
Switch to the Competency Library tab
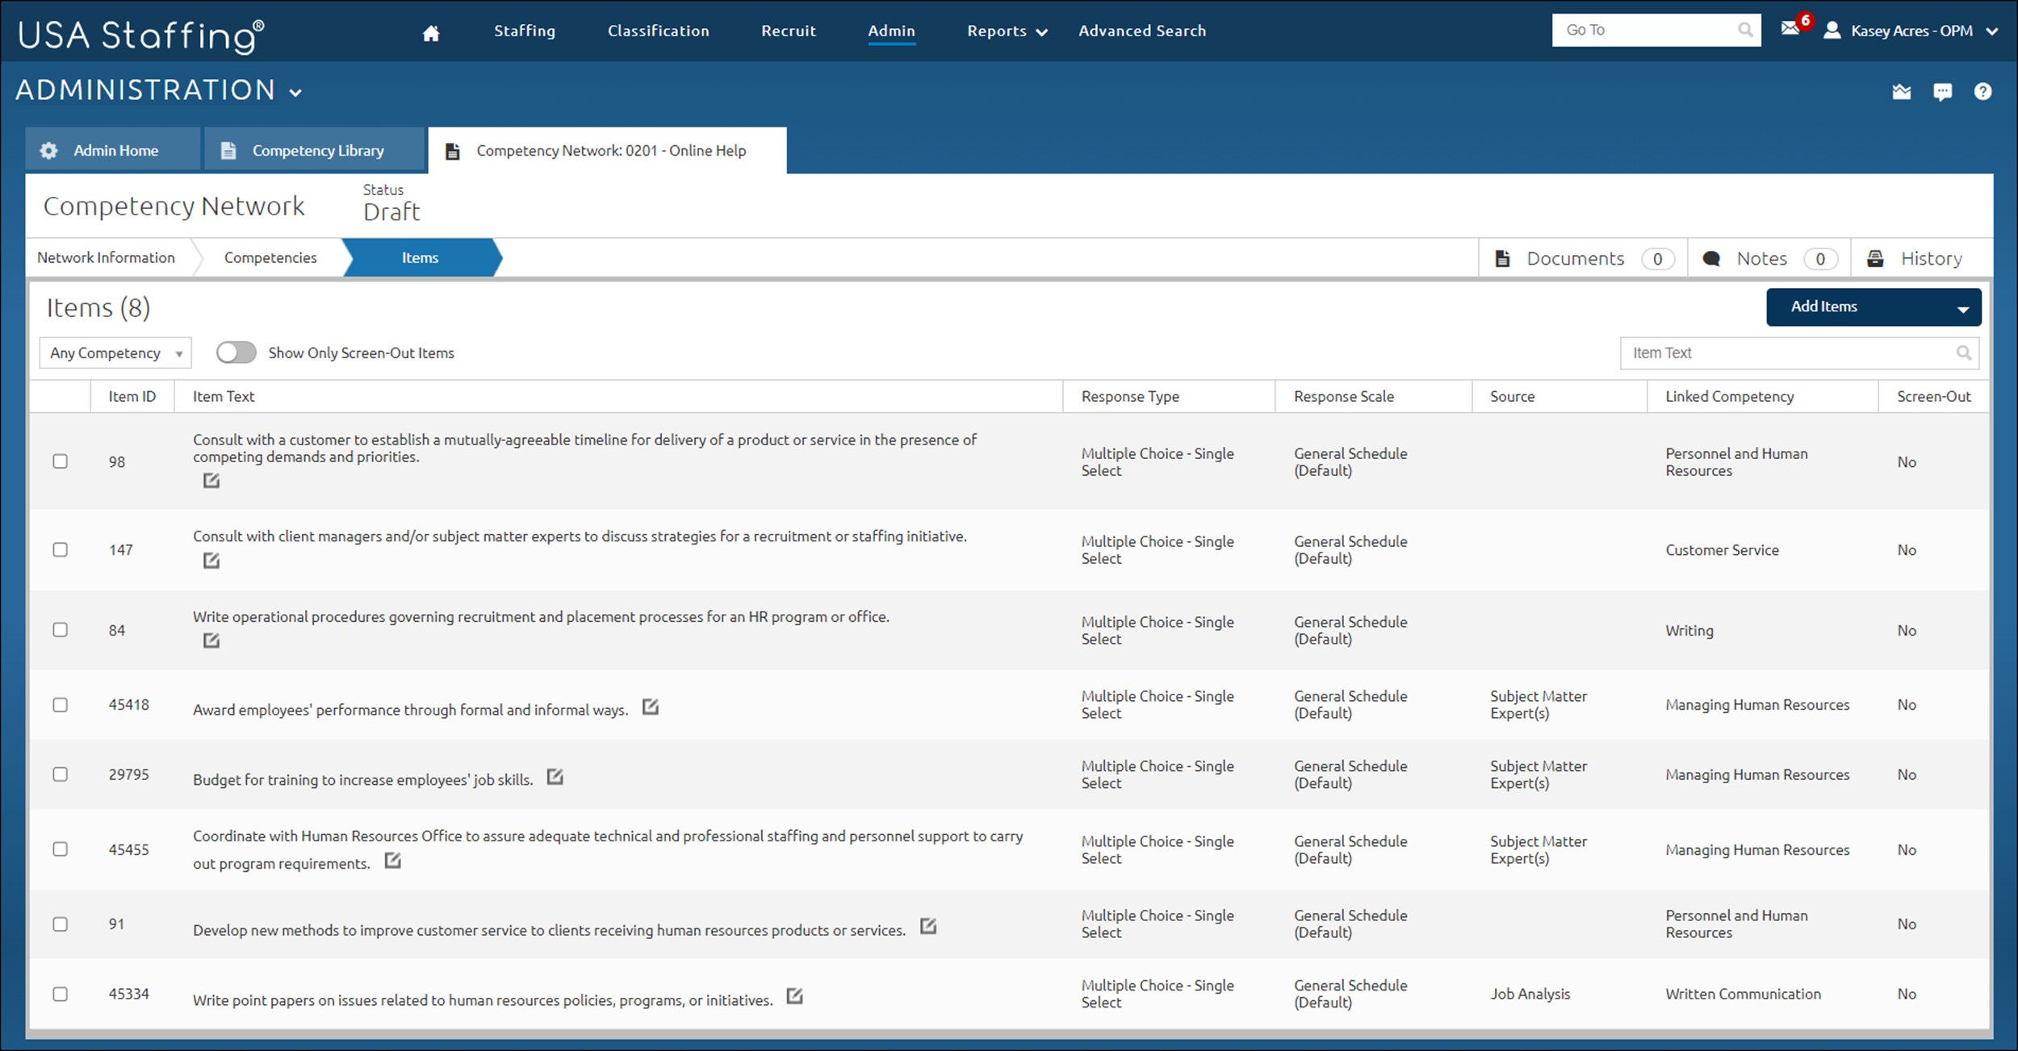[x=315, y=151]
